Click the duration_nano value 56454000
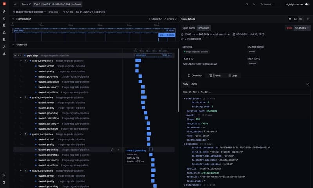The height and width of the screenshot is (188, 313). [212, 111]
